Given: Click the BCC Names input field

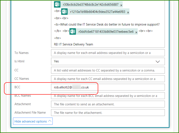Looking at the screenshot, I should 108,96.
